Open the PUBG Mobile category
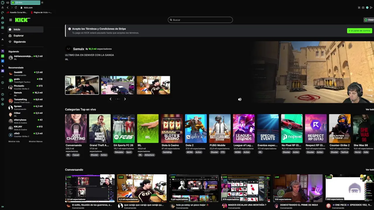The width and height of the screenshot is (374, 210). pos(220,128)
